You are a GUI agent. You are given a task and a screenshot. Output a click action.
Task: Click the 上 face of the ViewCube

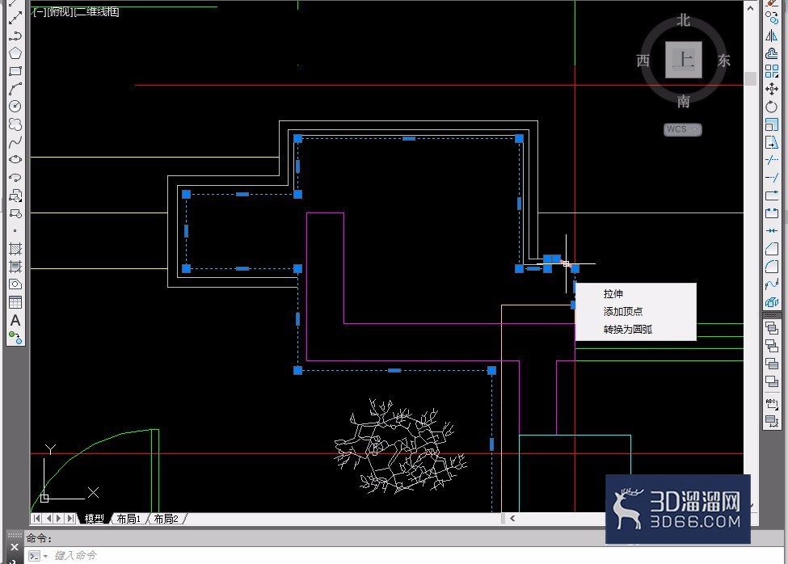click(684, 61)
